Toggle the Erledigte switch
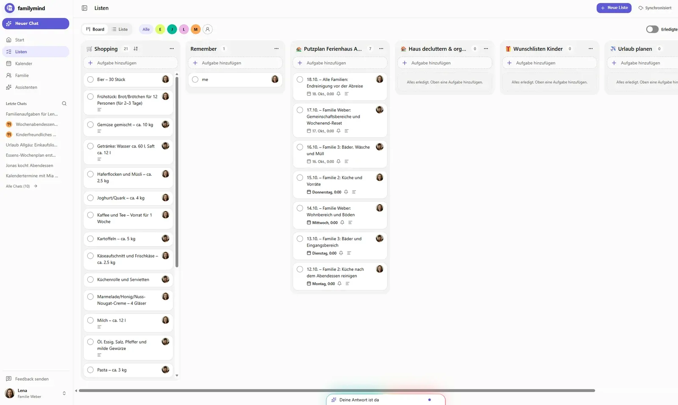 pyautogui.click(x=652, y=29)
